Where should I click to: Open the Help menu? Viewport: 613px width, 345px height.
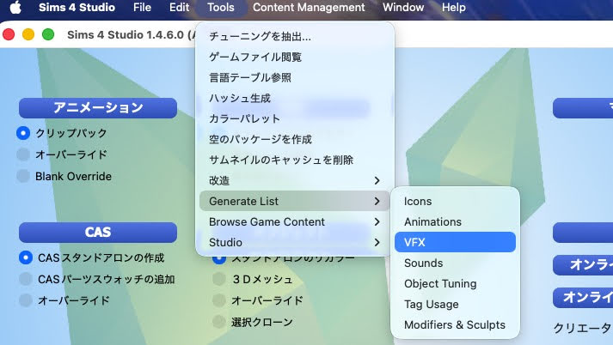tap(453, 8)
